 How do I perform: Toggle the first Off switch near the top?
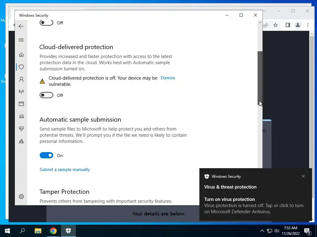(x=46, y=23)
